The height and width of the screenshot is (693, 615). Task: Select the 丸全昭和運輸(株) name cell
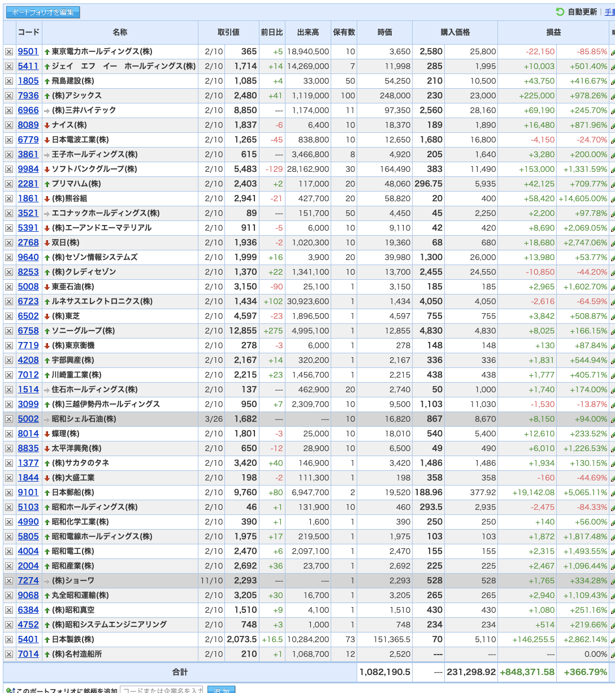[x=120, y=595]
